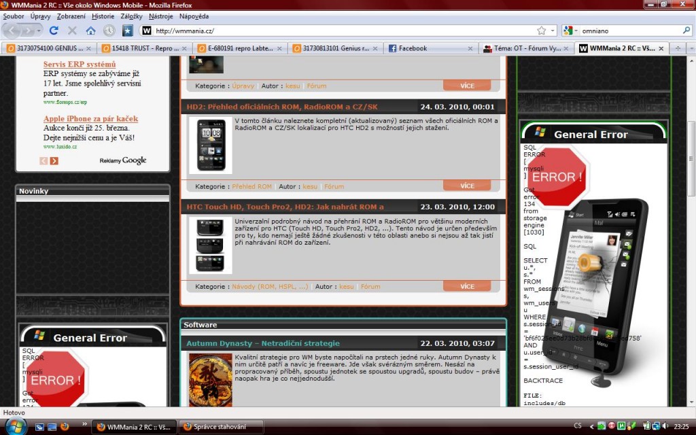Close the 31730813101 Genius tab
696x435 pixels.
point(375,48)
